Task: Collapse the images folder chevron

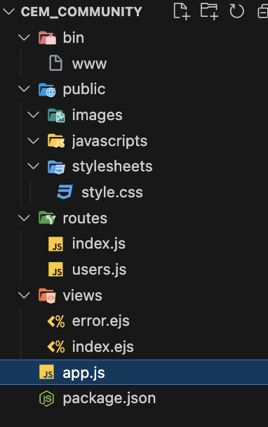Action: pos(34,114)
